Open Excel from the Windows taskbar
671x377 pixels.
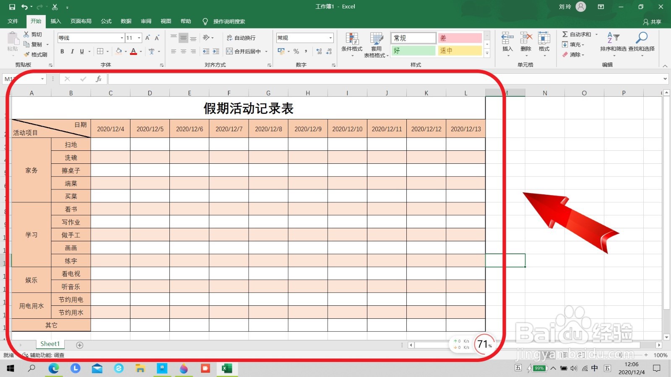(x=227, y=368)
